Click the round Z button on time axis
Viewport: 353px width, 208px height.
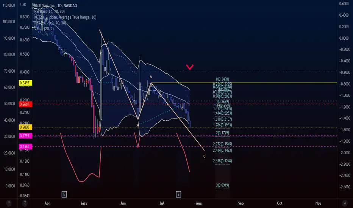[25, 203]
